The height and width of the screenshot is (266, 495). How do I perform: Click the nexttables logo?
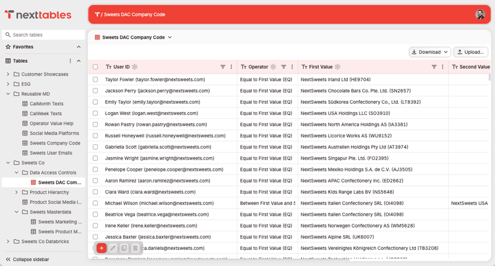pyautogui.click(x=38, y=14)
